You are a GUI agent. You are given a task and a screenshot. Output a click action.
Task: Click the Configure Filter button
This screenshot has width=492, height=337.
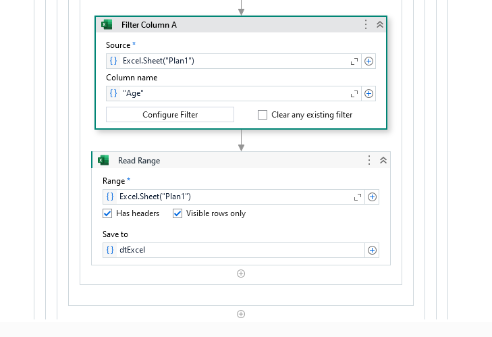pos(170,115)
